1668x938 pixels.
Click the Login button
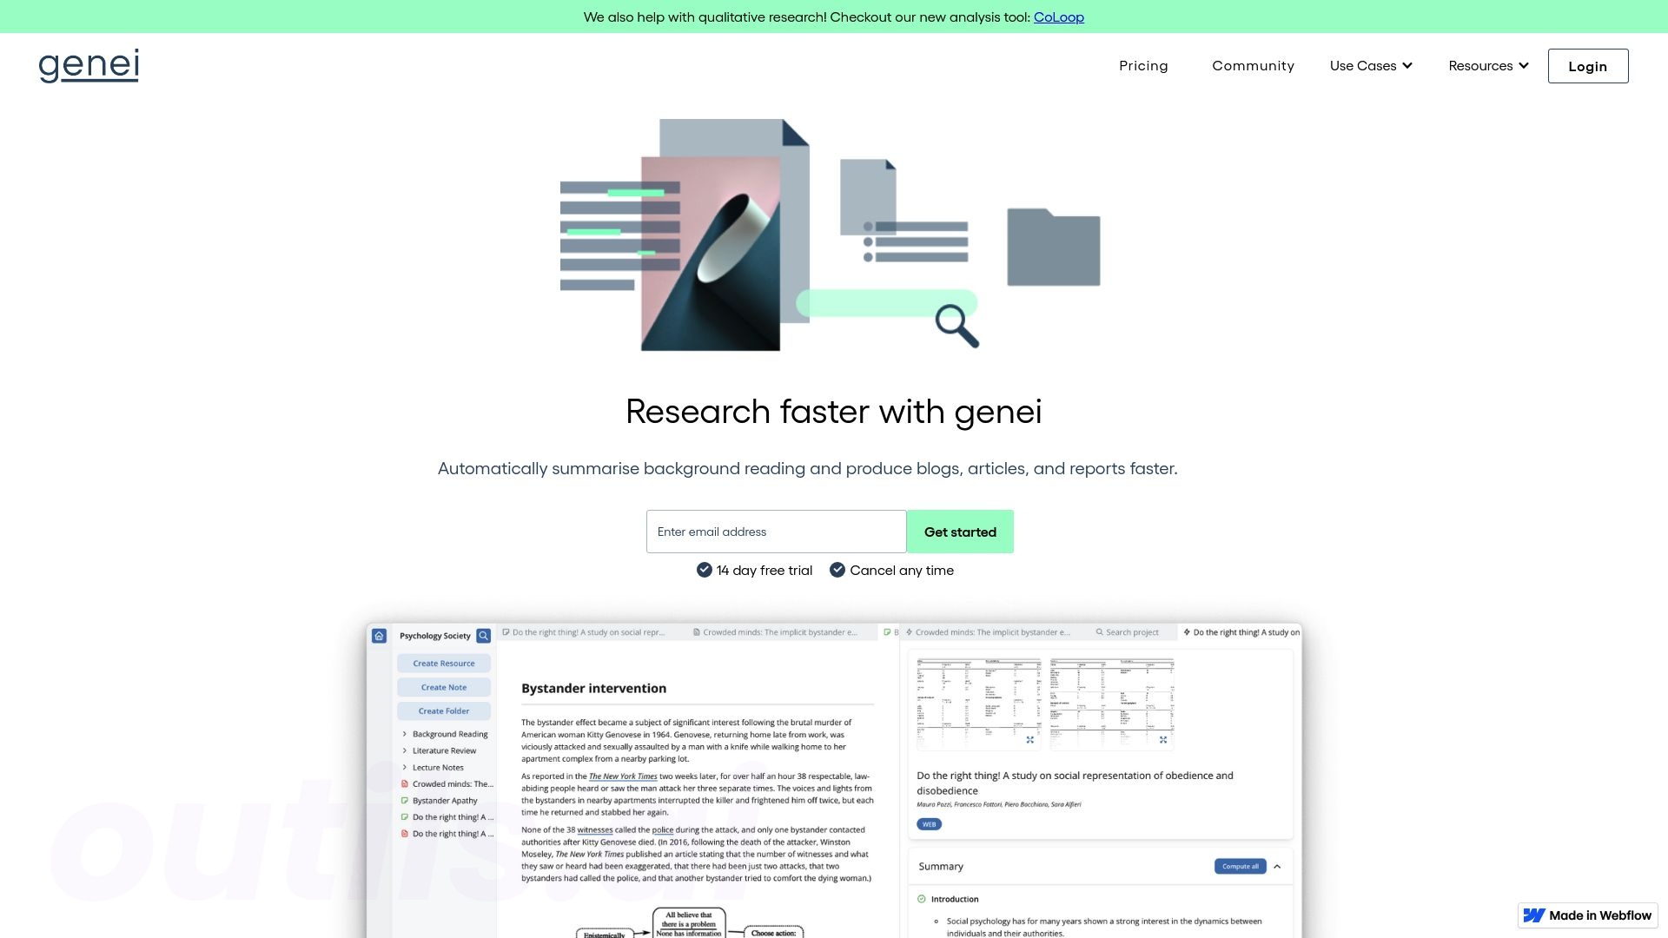1588,65
